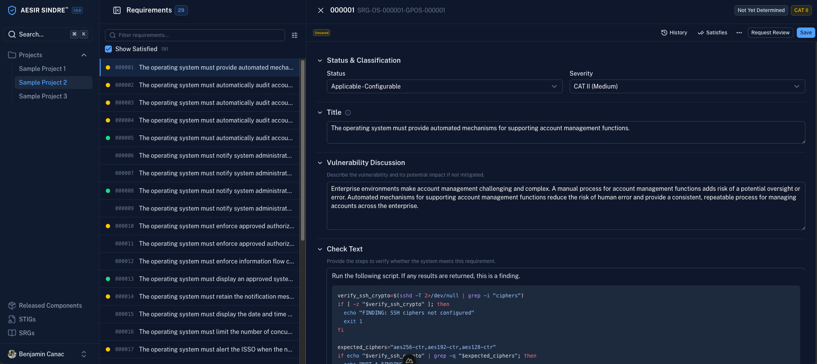Screen dimensions: 817x364
Task: Click the Unsaved status badge
Action: click(x=322, y=33)
